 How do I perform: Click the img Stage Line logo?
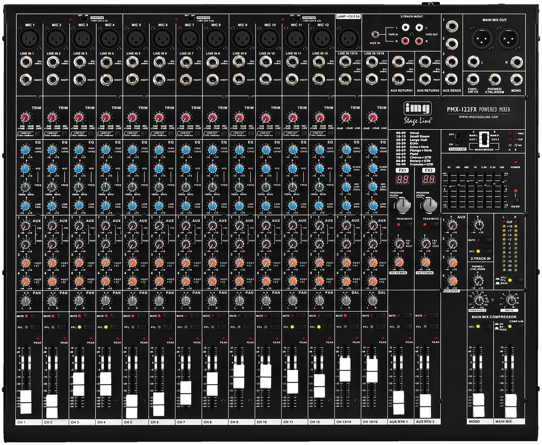418,113
